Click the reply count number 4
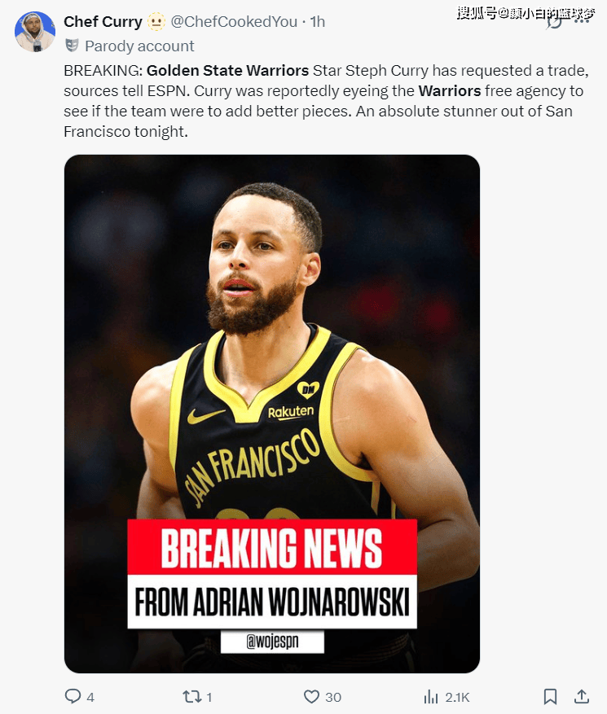607x714 pixels. coord(90,697)
